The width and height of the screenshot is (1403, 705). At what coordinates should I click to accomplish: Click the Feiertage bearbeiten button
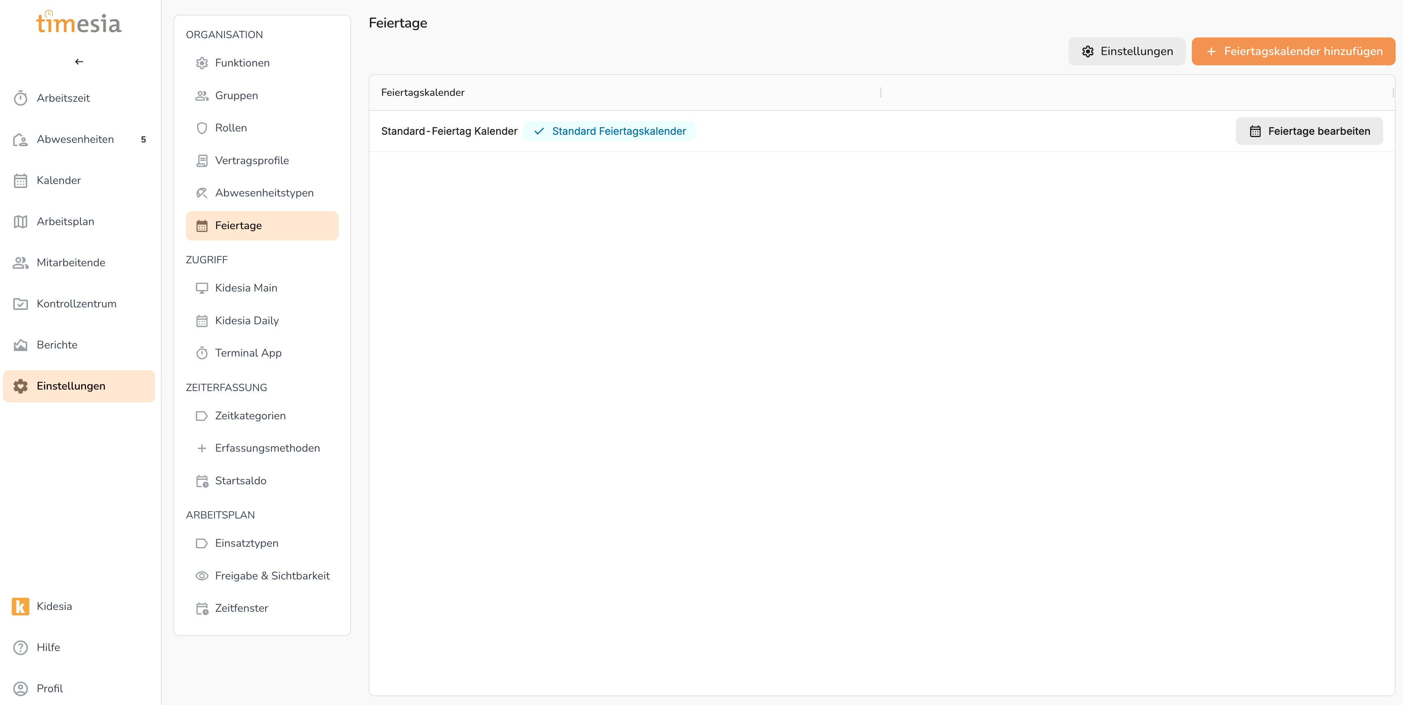coord(1309,131)
